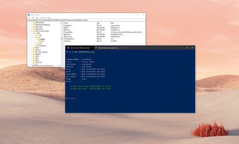Switch to Administrator Command Prompt tab
Image resolution: width=239 pixels, height=144 pixels.
[108, 48]
